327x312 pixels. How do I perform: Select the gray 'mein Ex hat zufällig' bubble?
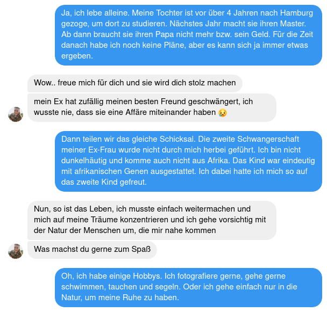click(x=152, y=107)
